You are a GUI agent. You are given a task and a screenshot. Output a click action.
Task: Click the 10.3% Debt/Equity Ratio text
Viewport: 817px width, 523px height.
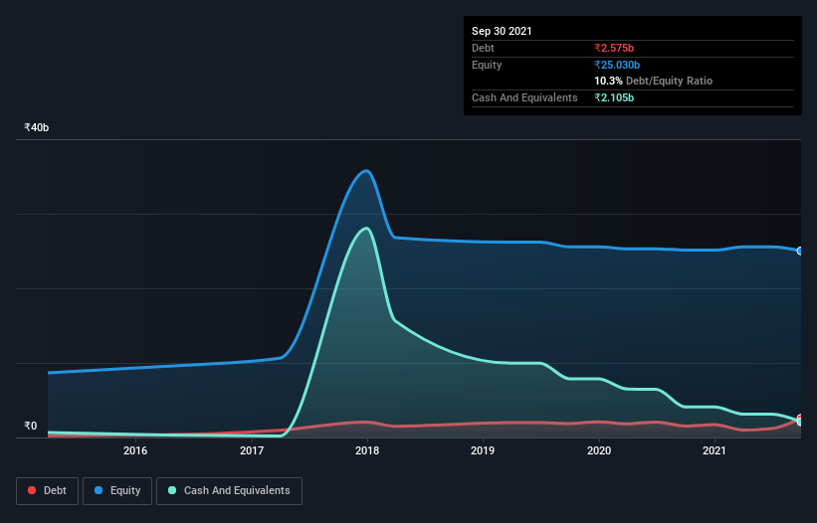click(654, 81)
